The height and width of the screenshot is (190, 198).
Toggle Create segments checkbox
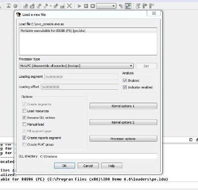point(24,104)
